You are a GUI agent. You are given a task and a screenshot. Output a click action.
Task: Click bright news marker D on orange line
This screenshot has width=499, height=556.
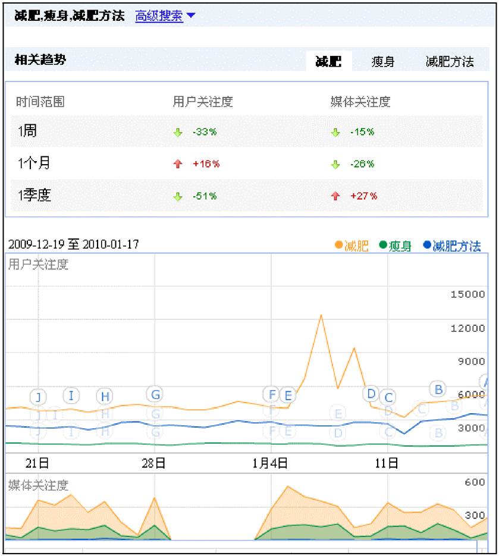coord(371,394)
